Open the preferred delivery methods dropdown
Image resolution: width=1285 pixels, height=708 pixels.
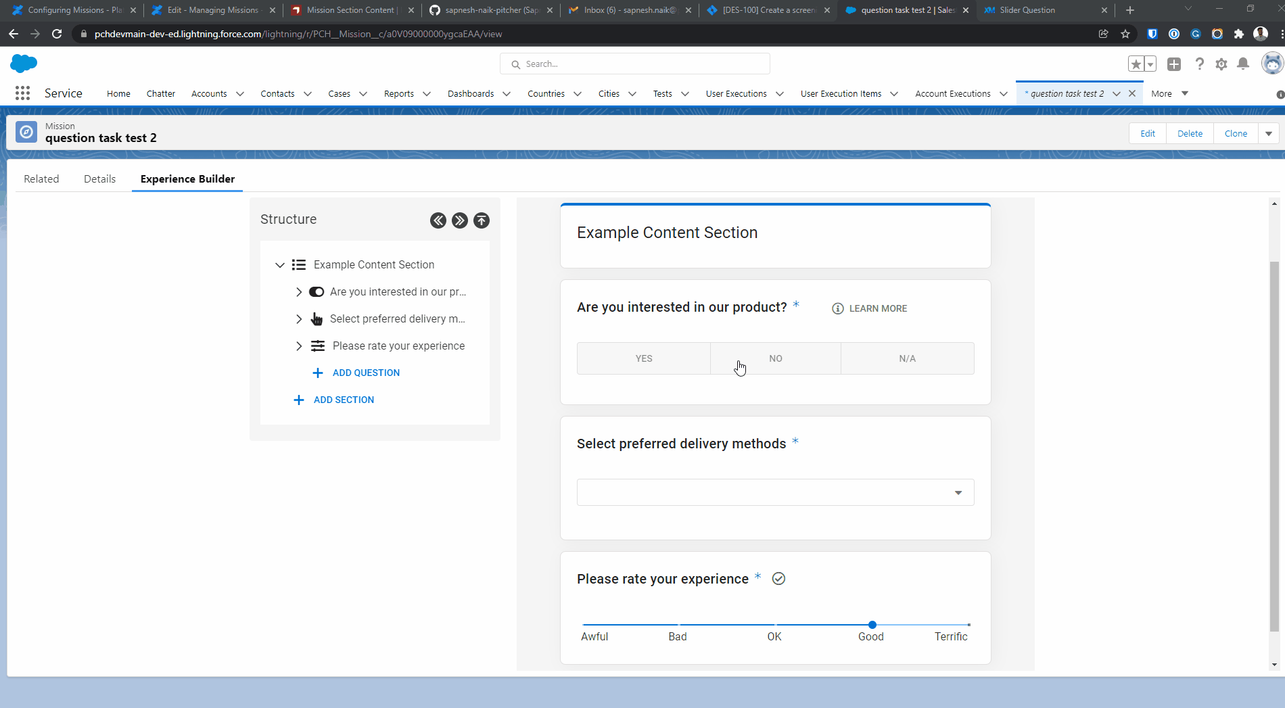(x=775, y=492)
